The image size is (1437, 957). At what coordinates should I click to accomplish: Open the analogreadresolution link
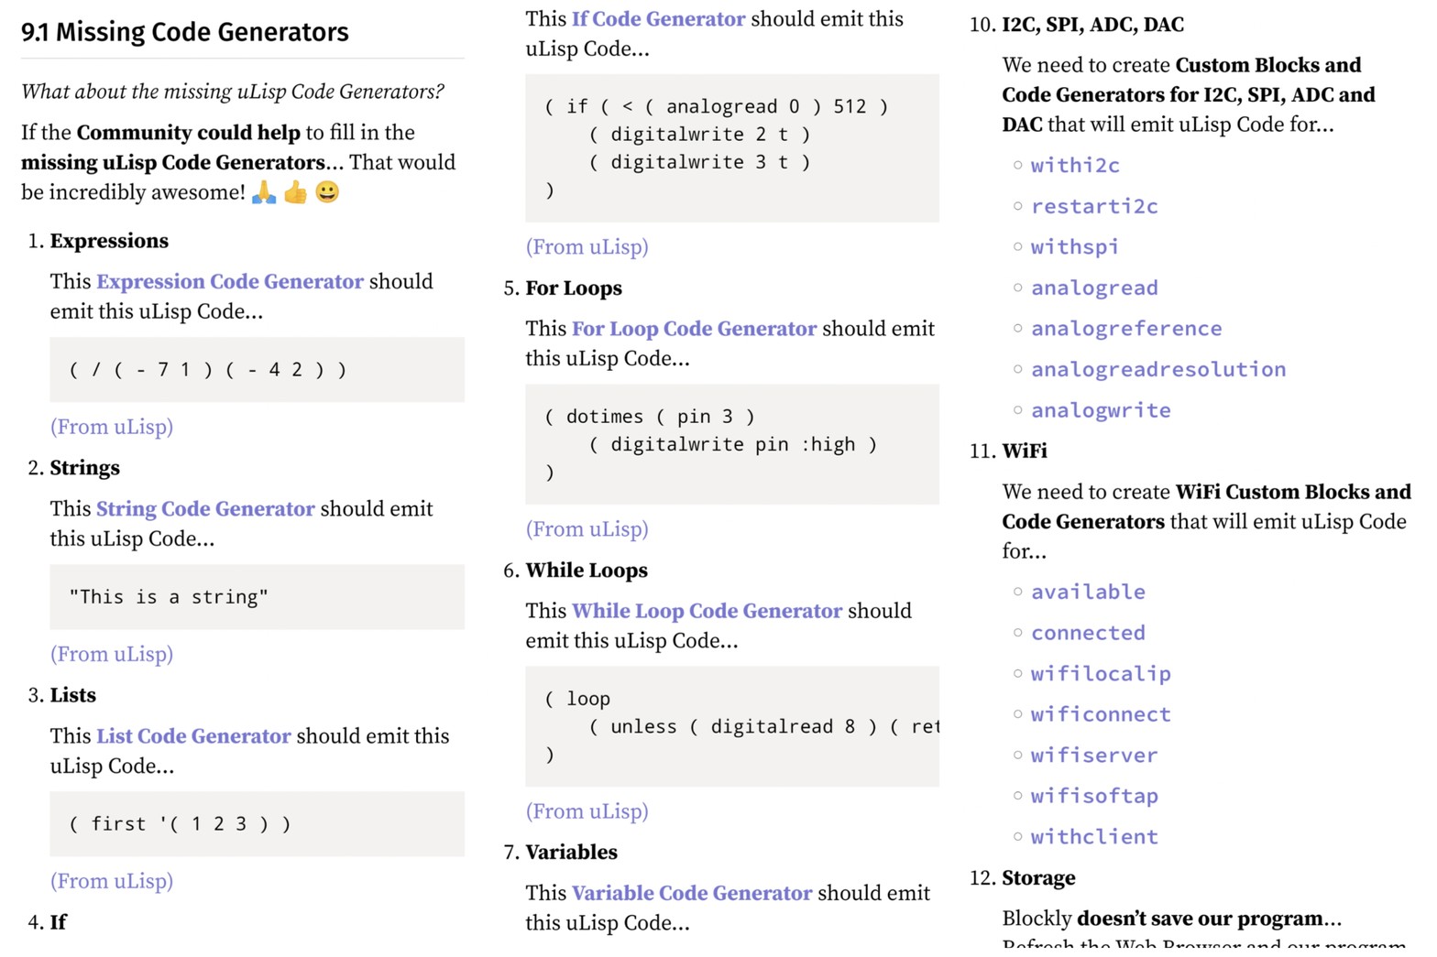coord(1158,370)
